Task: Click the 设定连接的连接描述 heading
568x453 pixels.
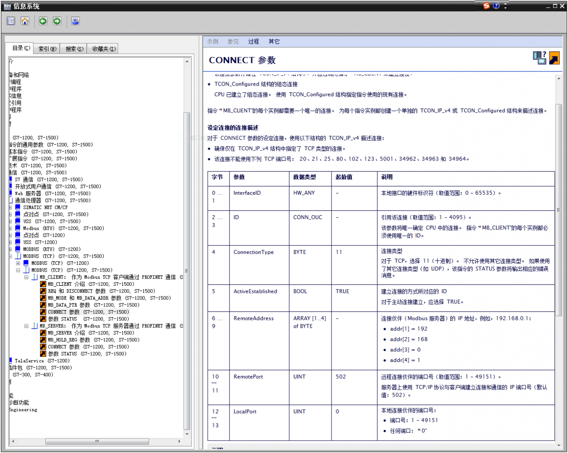Action: [233, 128]
